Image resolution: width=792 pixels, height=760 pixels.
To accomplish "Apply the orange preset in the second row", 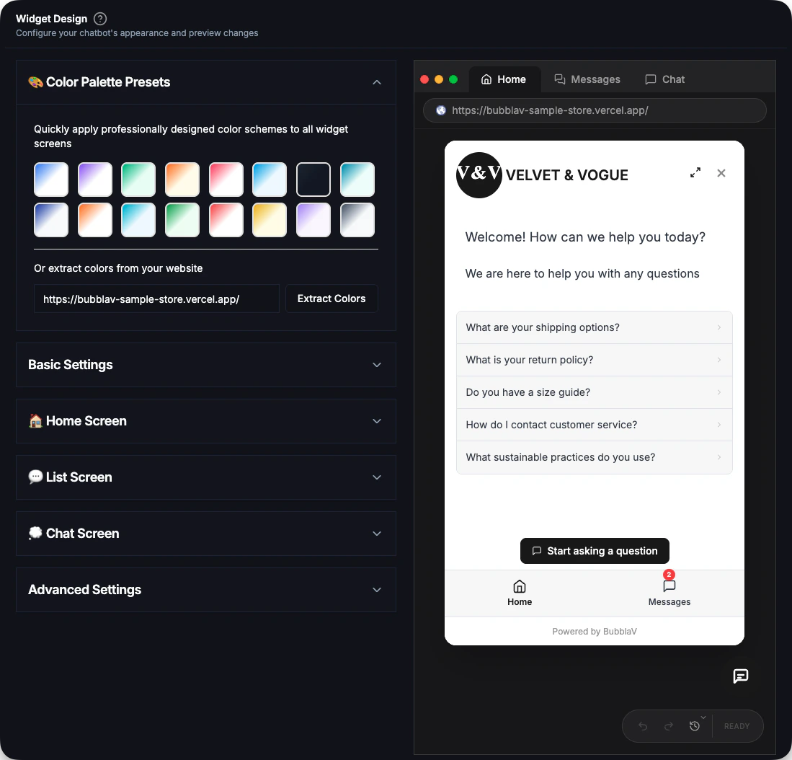I will [x=95, y=220].
